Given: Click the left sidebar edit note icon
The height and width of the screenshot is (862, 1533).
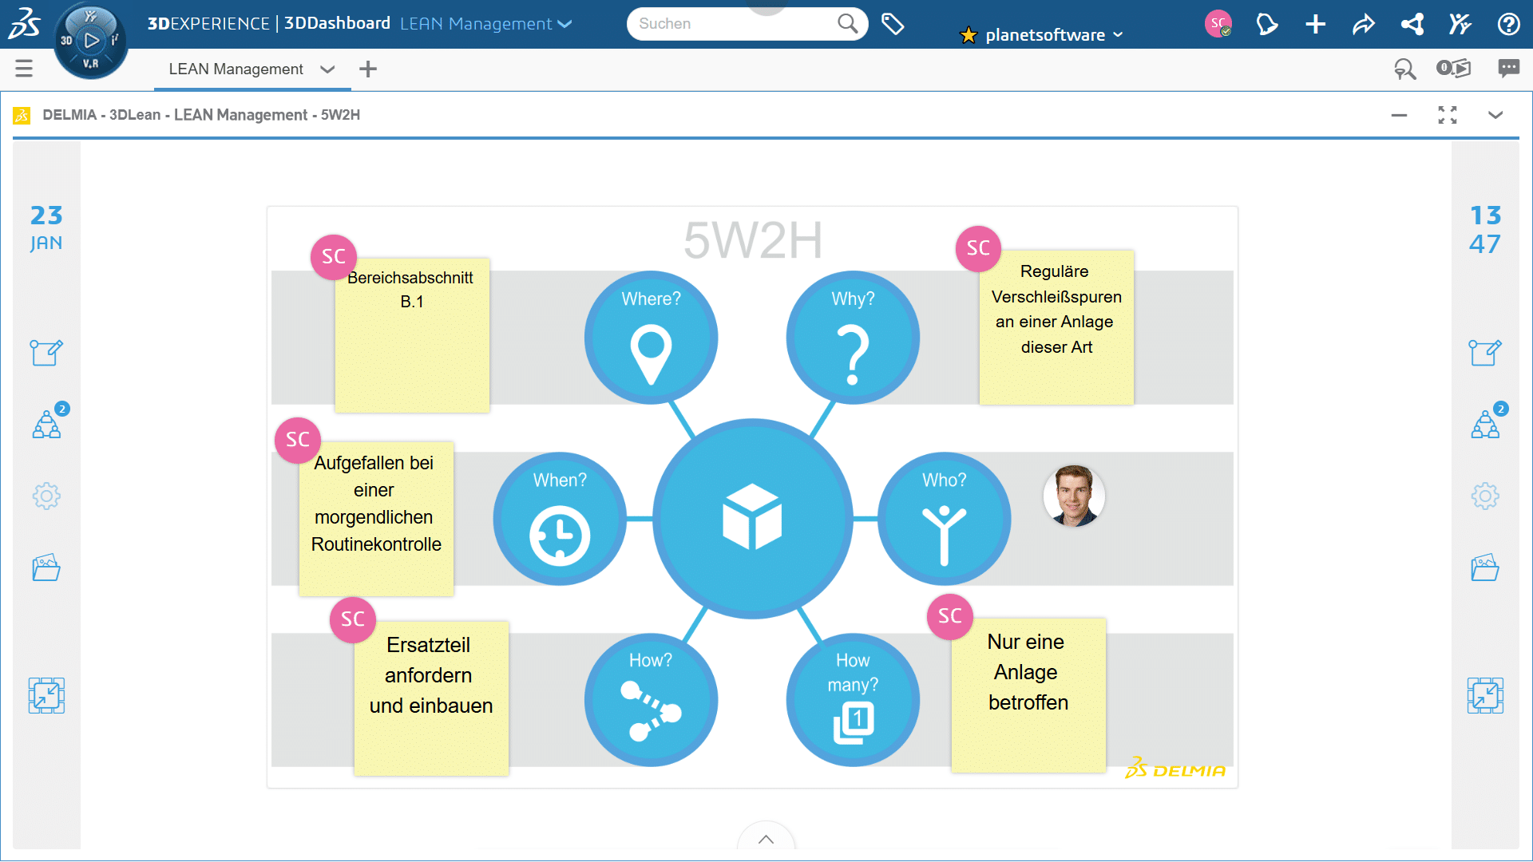Looking at the screenshot, I should (x=46, y=352).
